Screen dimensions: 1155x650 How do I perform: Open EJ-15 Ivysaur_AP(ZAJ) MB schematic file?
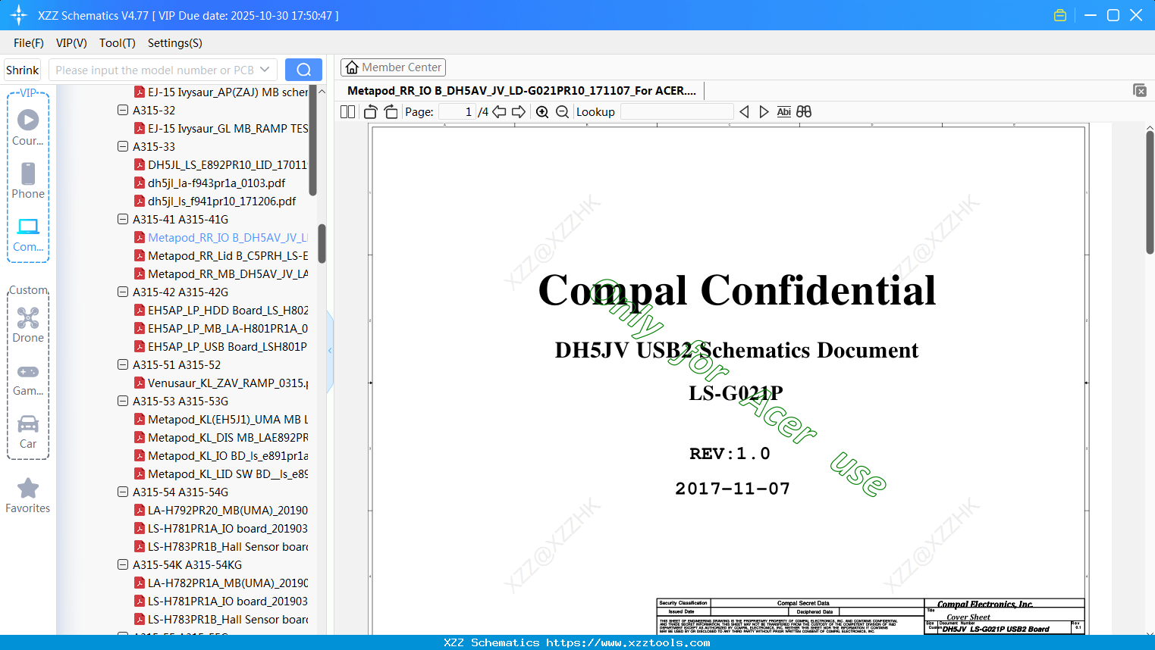point(221,92)
